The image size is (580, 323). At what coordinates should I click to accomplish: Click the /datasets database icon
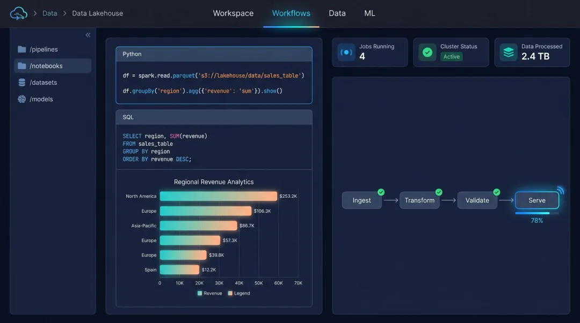coord(22,82)
